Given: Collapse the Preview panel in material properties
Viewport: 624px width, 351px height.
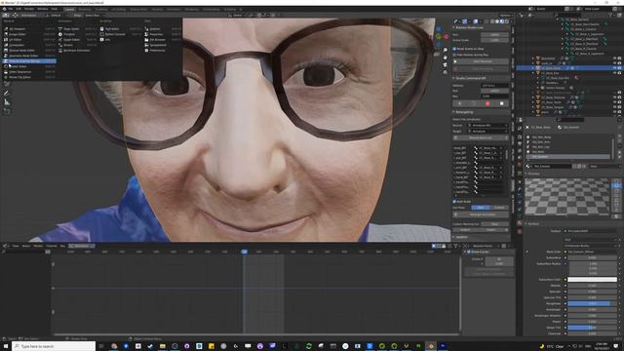Looking at the screenshot, I should point(526,174).
